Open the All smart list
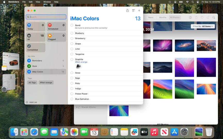The image size is (223, 139). 36,37
